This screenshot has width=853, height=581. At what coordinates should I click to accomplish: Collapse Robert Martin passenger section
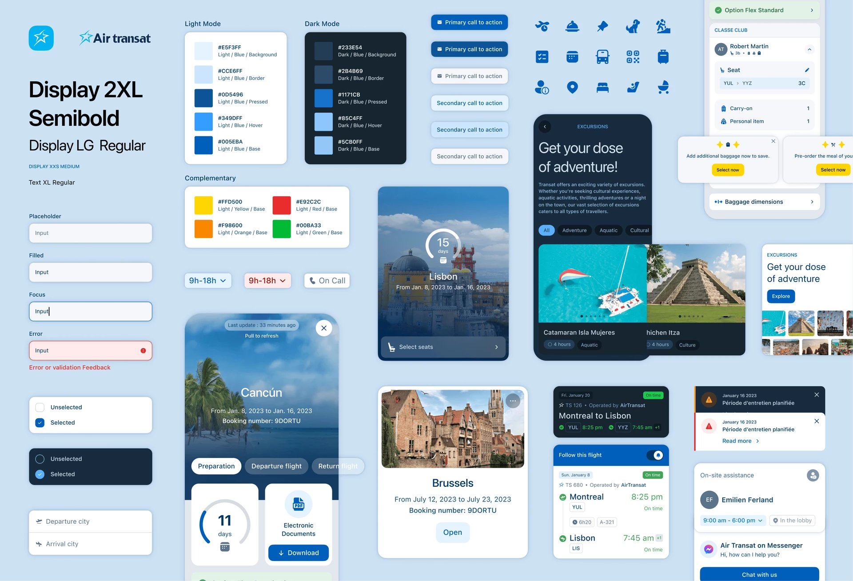click(x=809, y=49)
